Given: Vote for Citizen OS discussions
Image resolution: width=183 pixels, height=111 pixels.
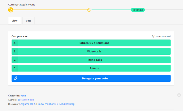Looking at the screenshot, I should (94, 43).
